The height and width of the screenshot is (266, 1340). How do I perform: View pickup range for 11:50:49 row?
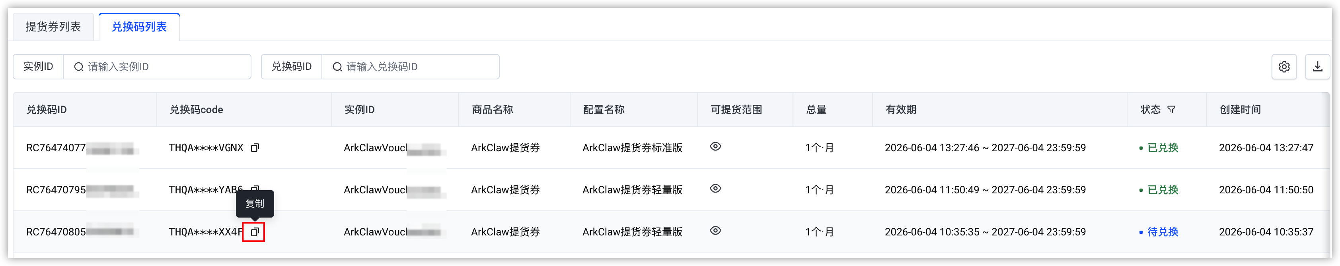[715, 189]
